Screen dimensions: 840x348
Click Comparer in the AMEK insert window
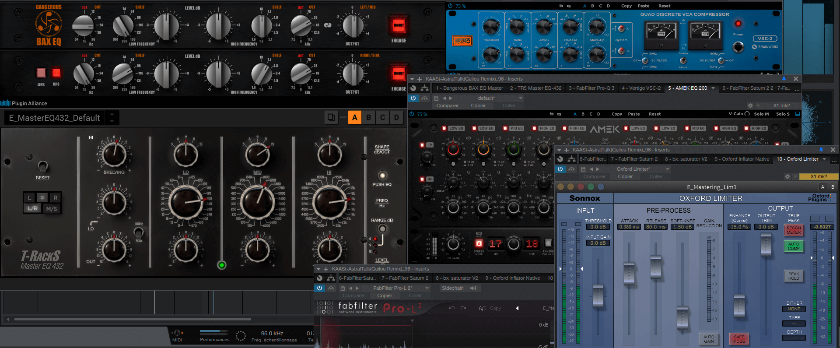tap(448, 105)
